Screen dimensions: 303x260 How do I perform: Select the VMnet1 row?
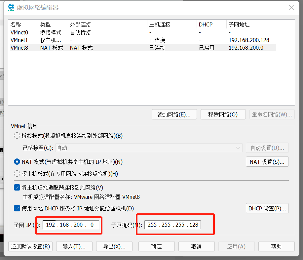(143, 40)
